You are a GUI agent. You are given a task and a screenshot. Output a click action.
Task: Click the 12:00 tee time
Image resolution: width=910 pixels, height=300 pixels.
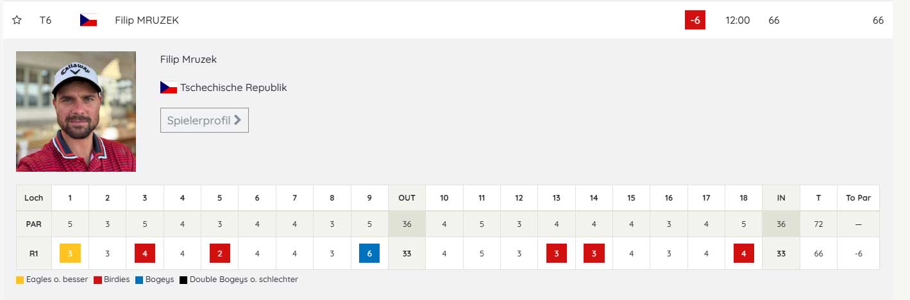[x=737, y=21]
